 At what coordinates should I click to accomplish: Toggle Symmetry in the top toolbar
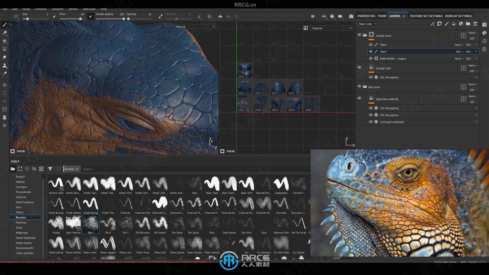(220, 16)
